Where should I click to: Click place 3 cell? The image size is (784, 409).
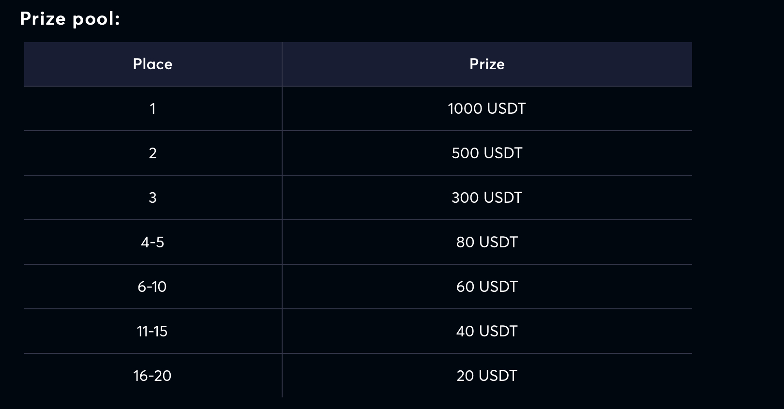click(x=153, y=198)
